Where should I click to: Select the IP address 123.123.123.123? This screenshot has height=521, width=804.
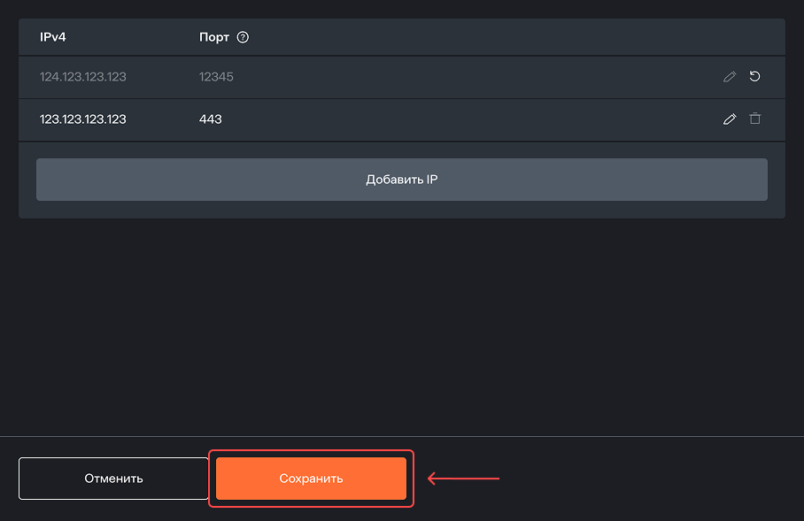(x=83, y=119)
